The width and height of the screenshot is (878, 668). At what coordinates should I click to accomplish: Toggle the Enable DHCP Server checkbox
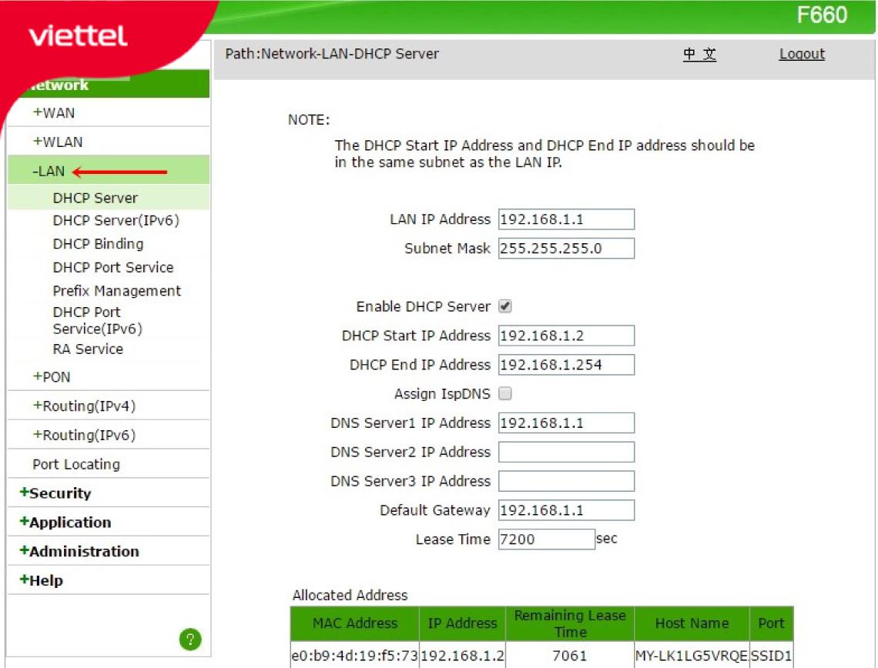click(x=505, y=306)
